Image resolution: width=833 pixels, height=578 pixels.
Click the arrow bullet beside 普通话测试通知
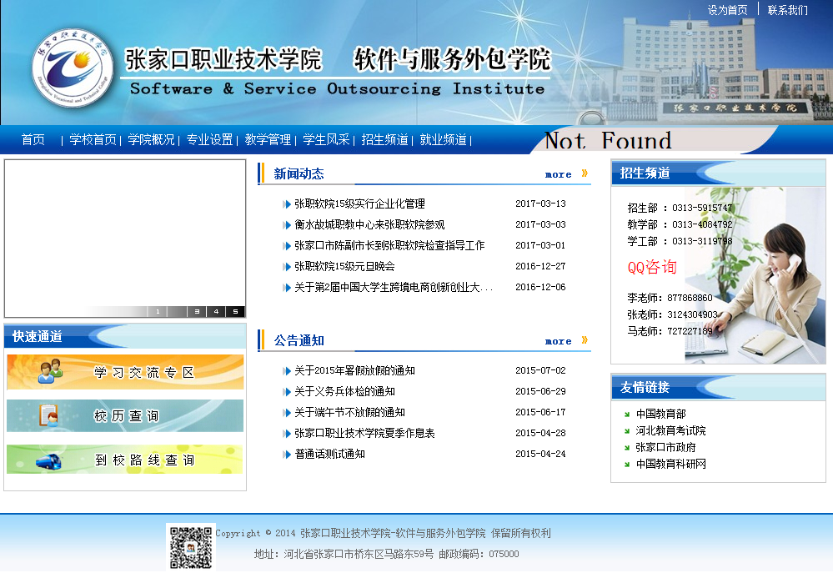pyautogui.click(x=287, y=455)
